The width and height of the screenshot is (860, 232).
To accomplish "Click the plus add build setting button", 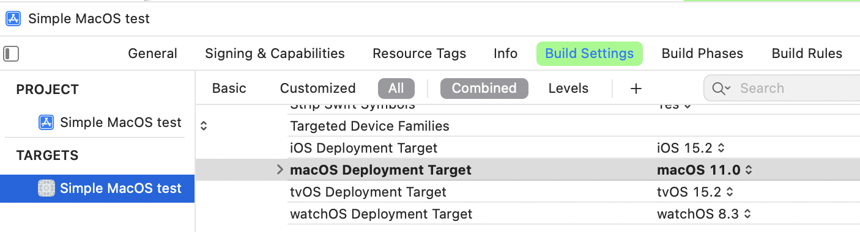I will coord(636,89).
